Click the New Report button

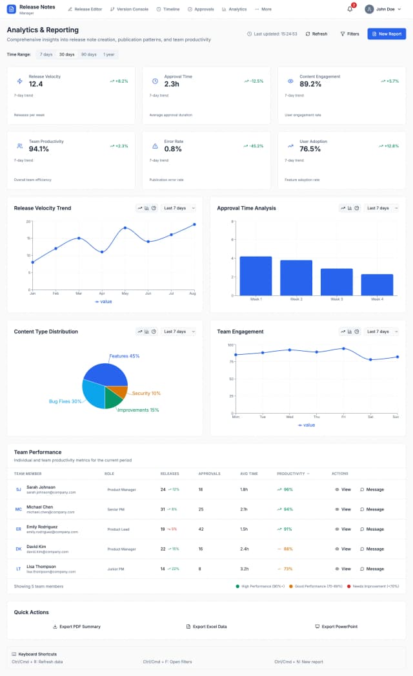point(387,34)
